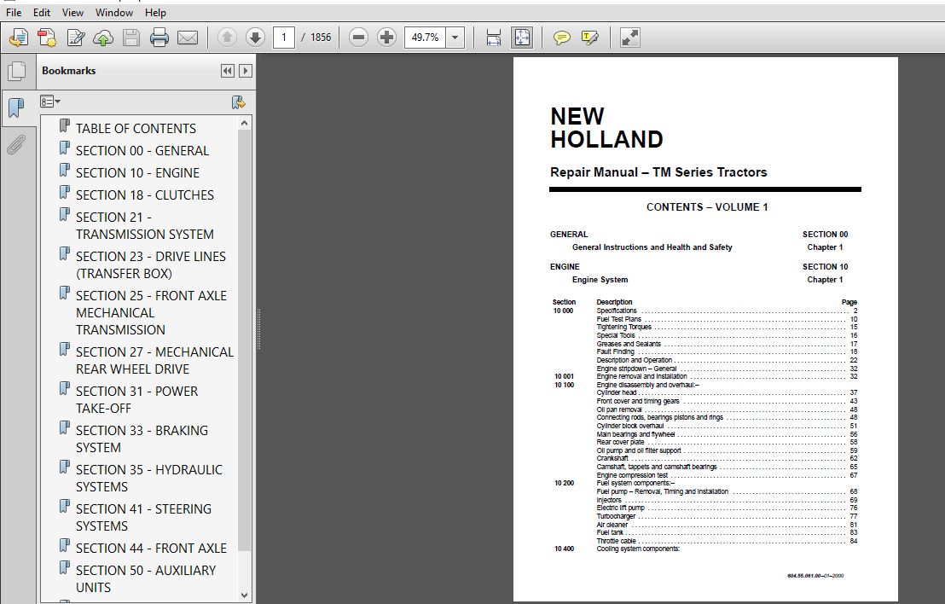Viewport: 945px width, 604px height.
Task: Open the Attachments paperclip panel
Action: point(16,145)
